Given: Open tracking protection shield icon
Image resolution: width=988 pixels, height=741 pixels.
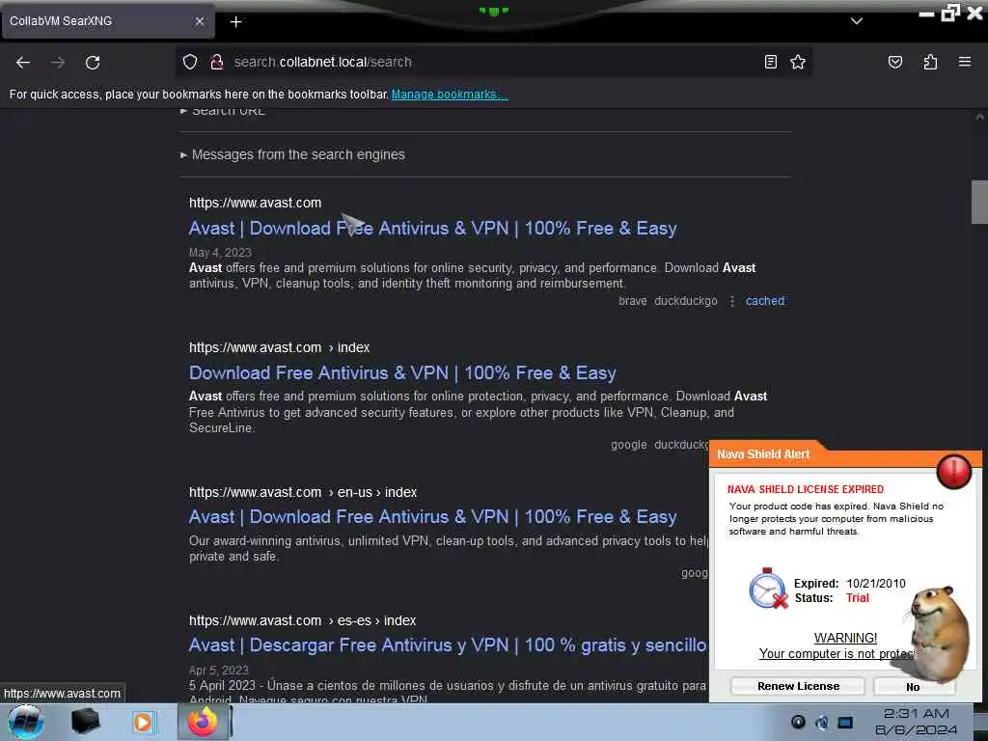Looking at the screenshot, I should (190, 62).
